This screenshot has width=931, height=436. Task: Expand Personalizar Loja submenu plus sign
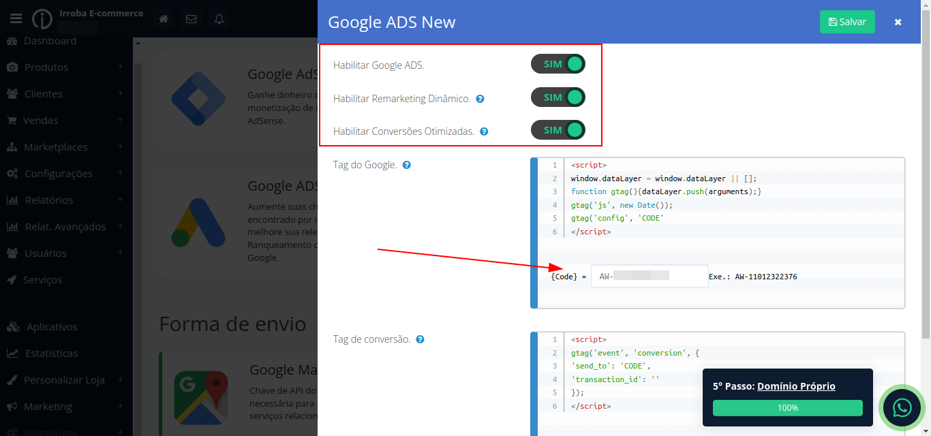click(x=120, y=379)
